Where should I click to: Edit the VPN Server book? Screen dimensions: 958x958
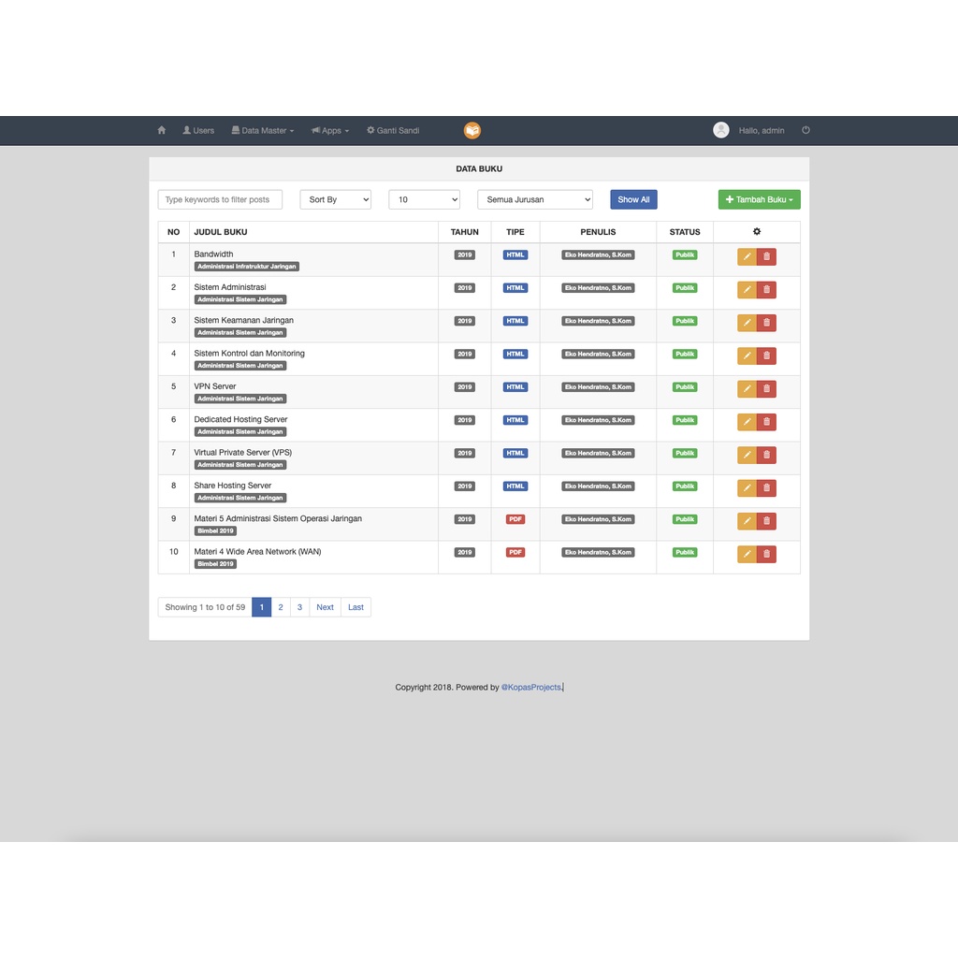[747, 388]
